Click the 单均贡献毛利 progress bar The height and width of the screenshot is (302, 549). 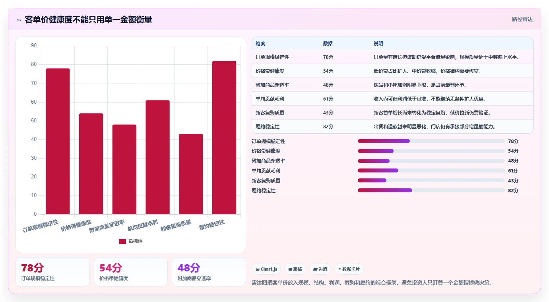click(x=431, y=170)
